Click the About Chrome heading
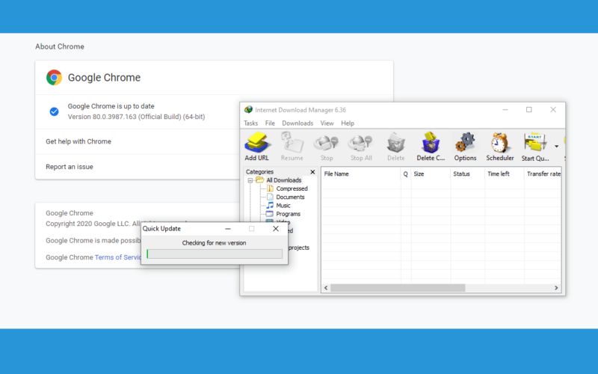This screenshot has width=598, height=374. [60, 46]
